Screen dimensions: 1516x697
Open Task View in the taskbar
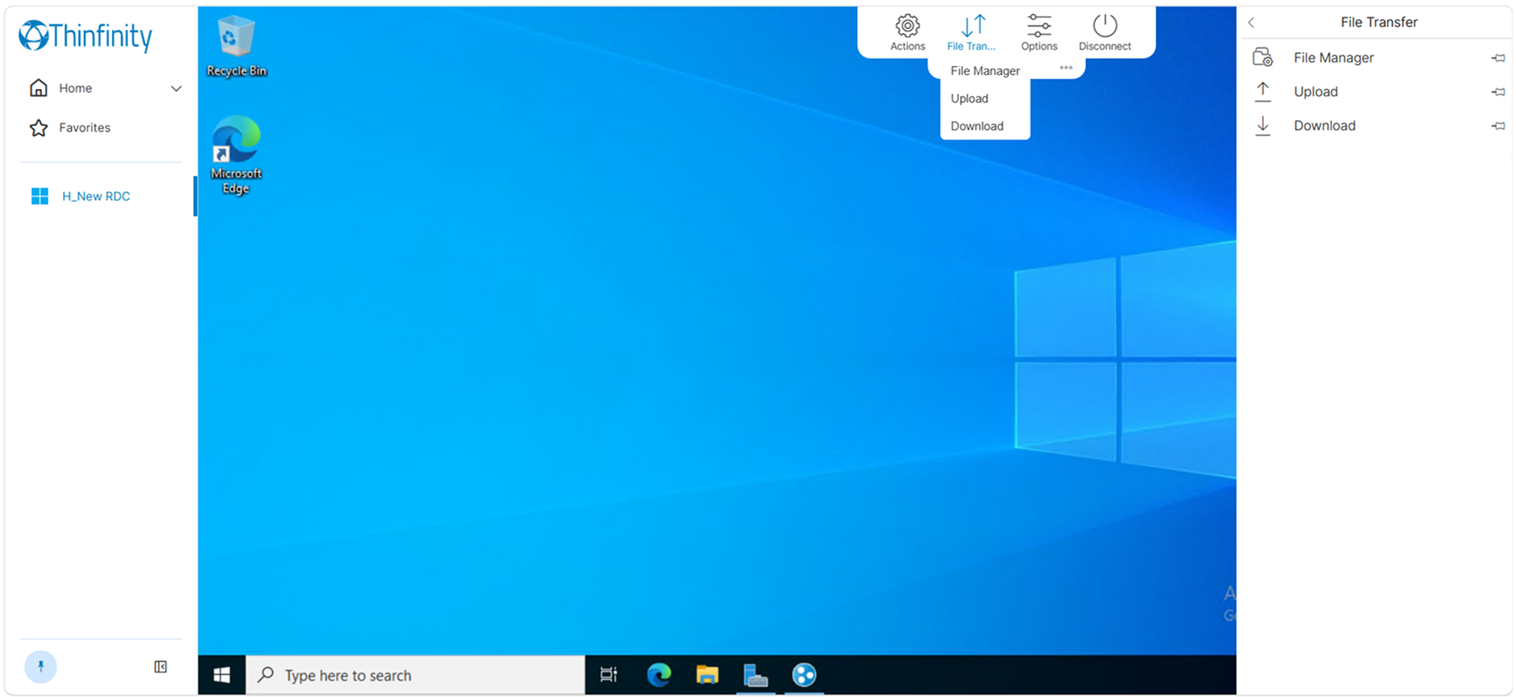608,675
